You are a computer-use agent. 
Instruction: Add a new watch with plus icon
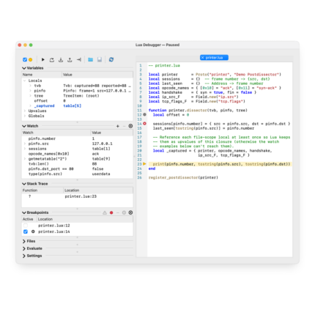118,126
